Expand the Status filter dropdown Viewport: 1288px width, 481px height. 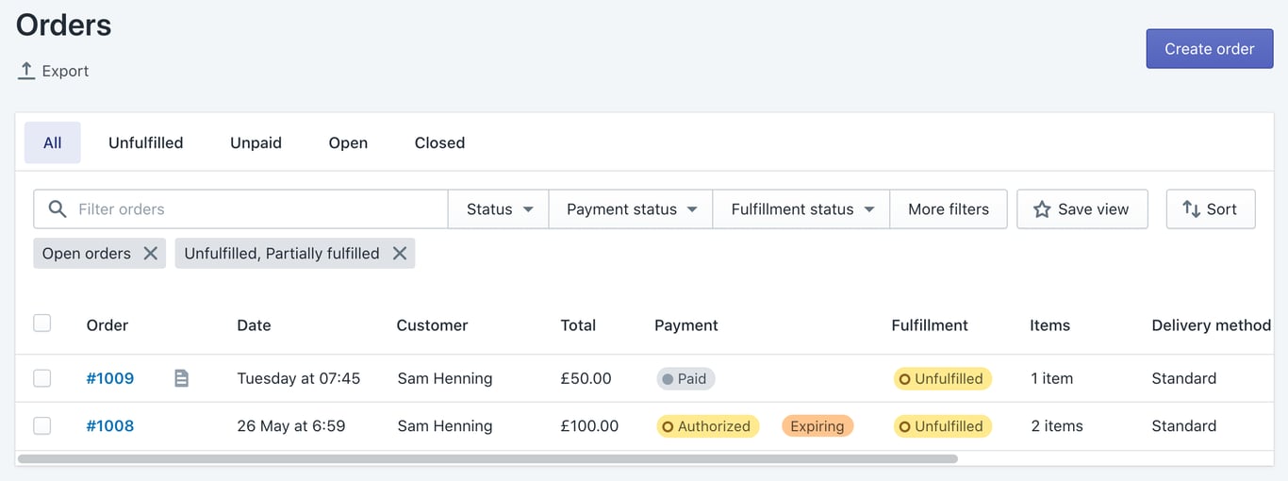499,209
